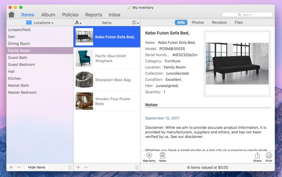Select the Info tab
Viewport: 282px width, 177px height.
point(181,23)
